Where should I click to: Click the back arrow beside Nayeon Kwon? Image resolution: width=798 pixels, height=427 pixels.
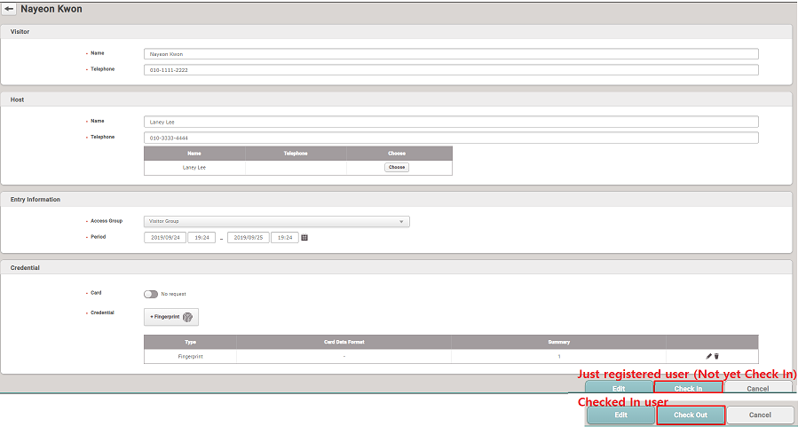[x=10, y=9]
